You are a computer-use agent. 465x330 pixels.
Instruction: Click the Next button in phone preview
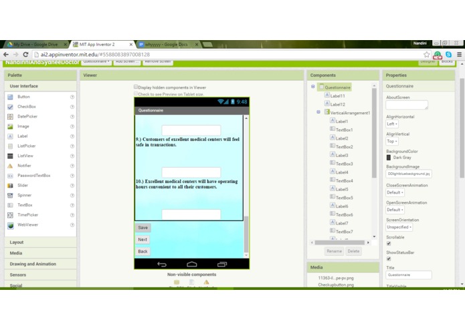click(x=143, y=239)
